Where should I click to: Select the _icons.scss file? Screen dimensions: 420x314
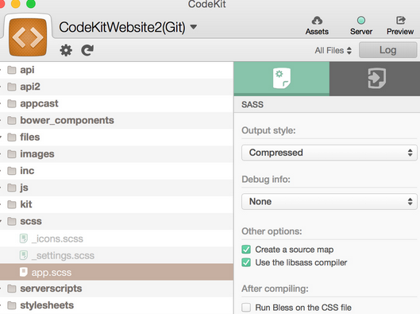click(117, 238)
